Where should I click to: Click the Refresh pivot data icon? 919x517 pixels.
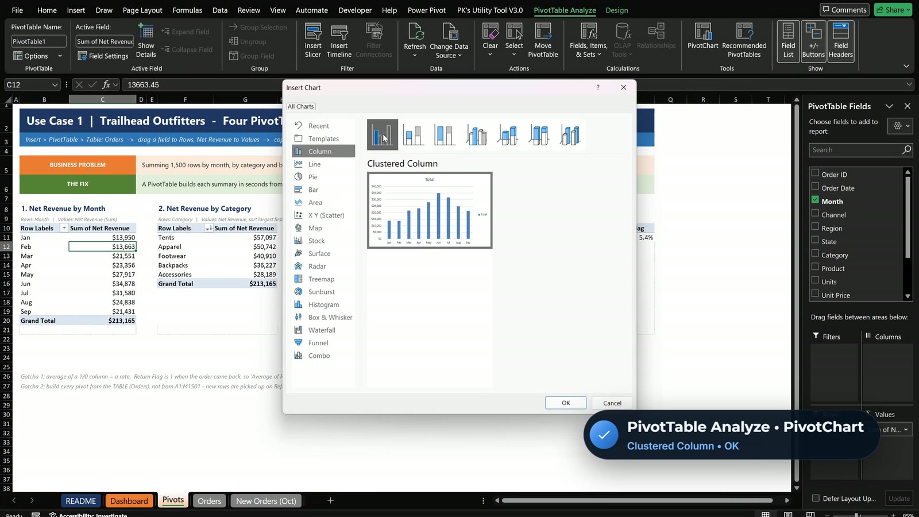tap(415, 40)
